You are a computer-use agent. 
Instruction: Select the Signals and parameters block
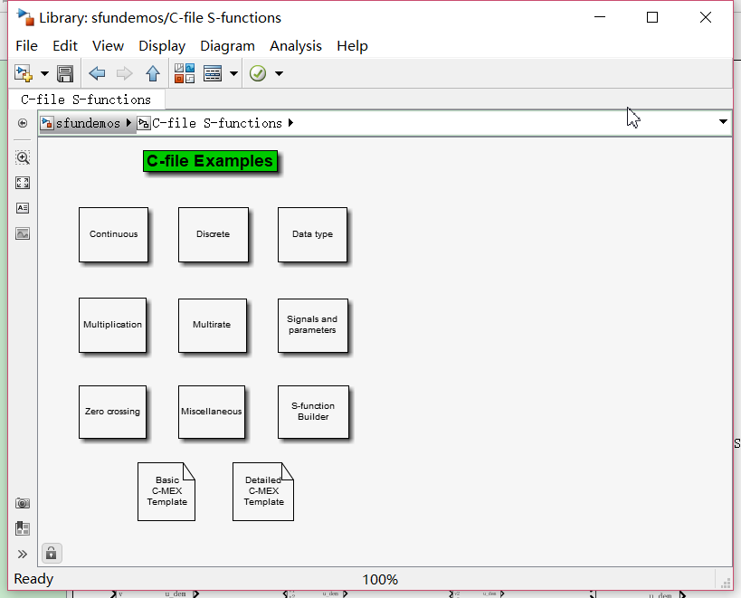[x=313, y=326]
